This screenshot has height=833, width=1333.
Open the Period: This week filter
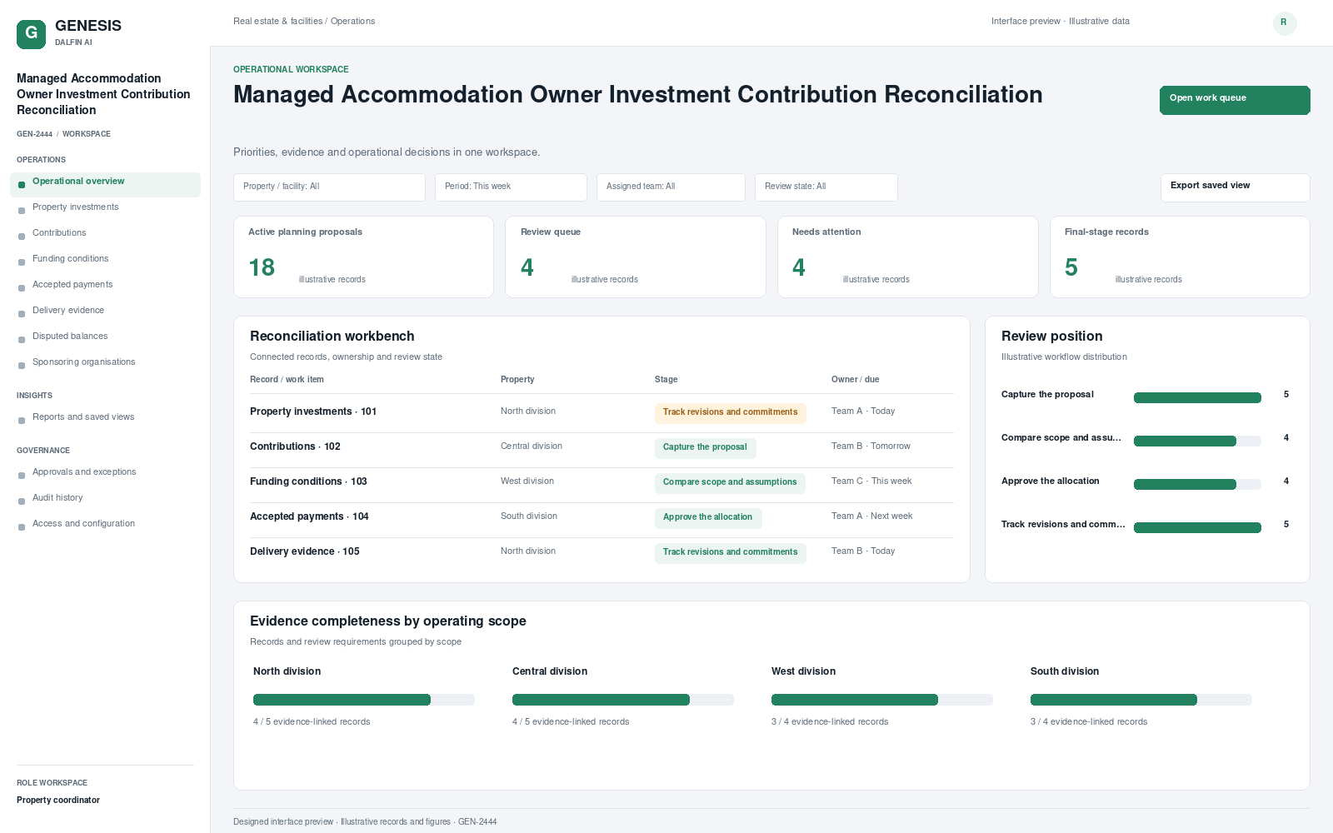pos(511,187)
